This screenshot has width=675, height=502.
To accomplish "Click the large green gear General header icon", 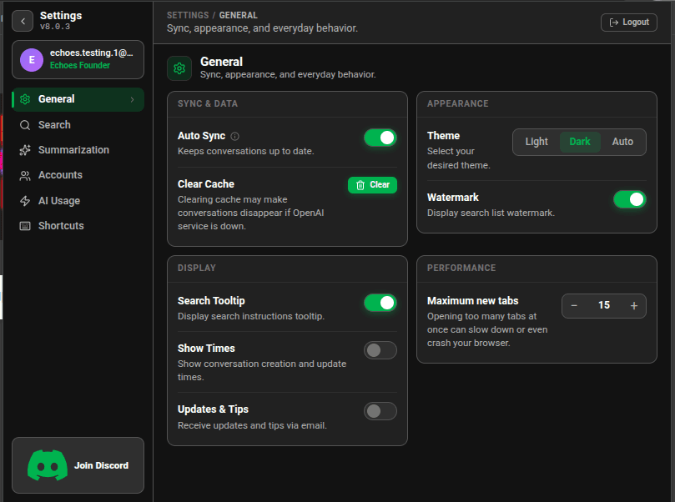I will [x=179, y=68].
